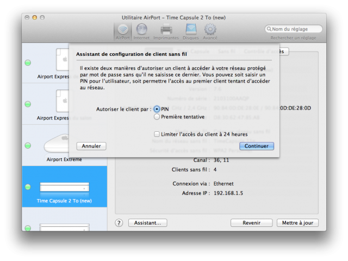Click the window title Utilitaire AirPort
The height and width of the screenshot is (261, 348).
pos(173,17)
